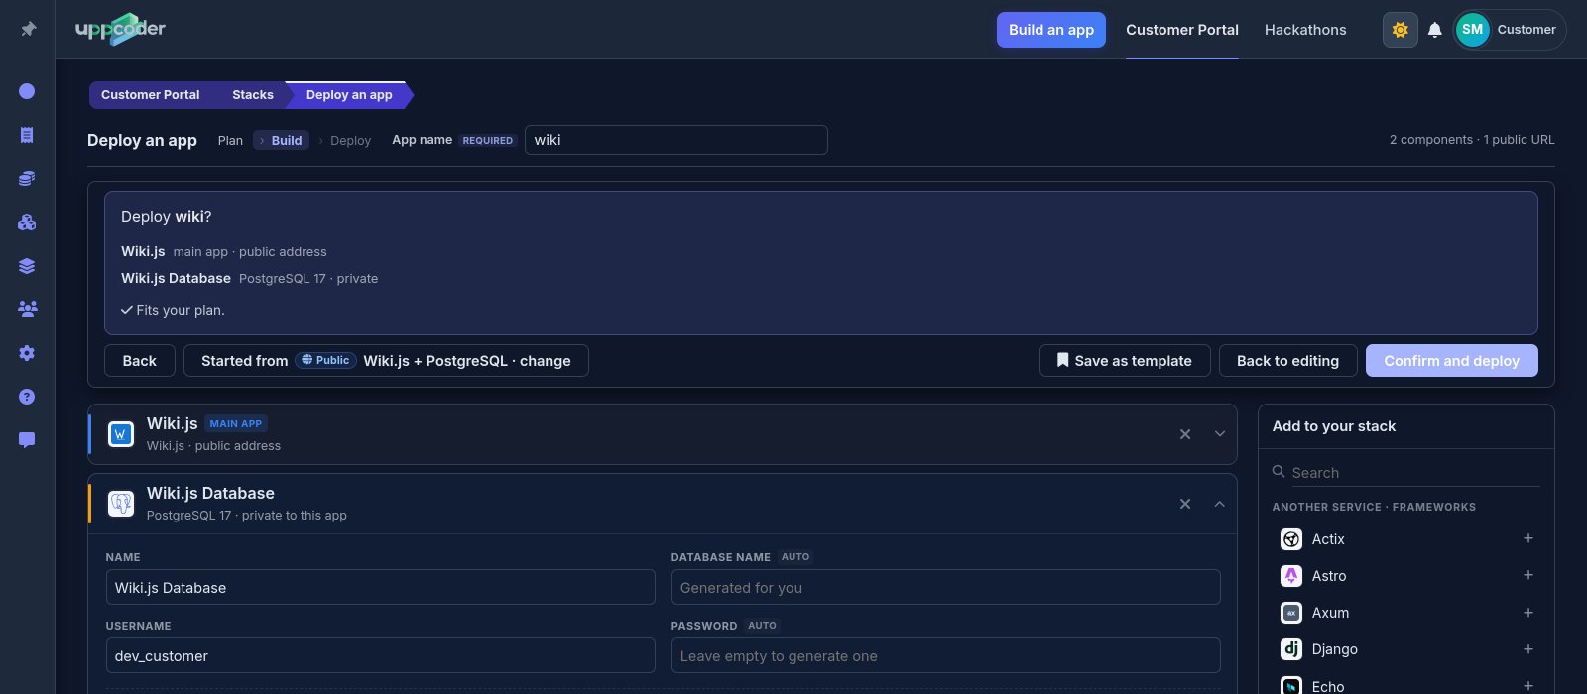This screenshot has width=1587, height=694.
Task: Click the pin icon in sidebar
Action: click(x=28, y=30)
